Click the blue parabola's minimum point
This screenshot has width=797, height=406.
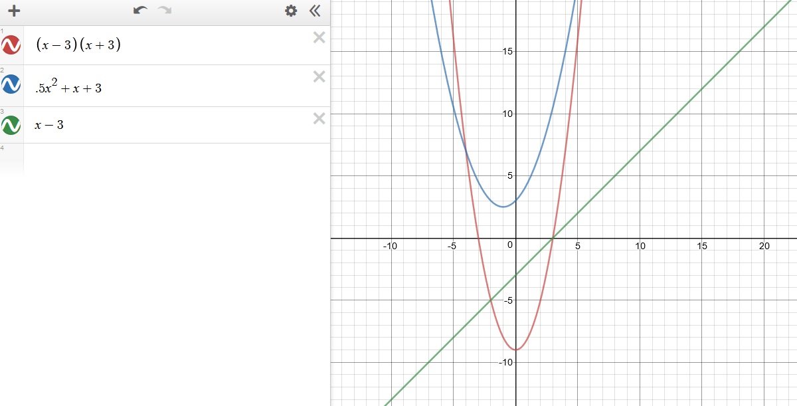[x=503, y=207]
